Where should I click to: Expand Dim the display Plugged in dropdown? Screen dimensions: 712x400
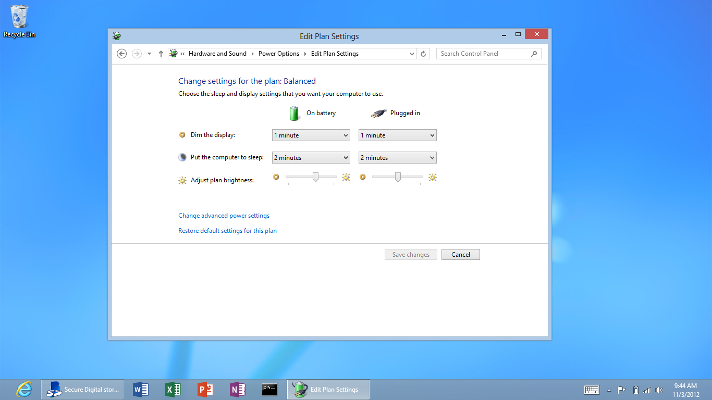tap(398, 135)
